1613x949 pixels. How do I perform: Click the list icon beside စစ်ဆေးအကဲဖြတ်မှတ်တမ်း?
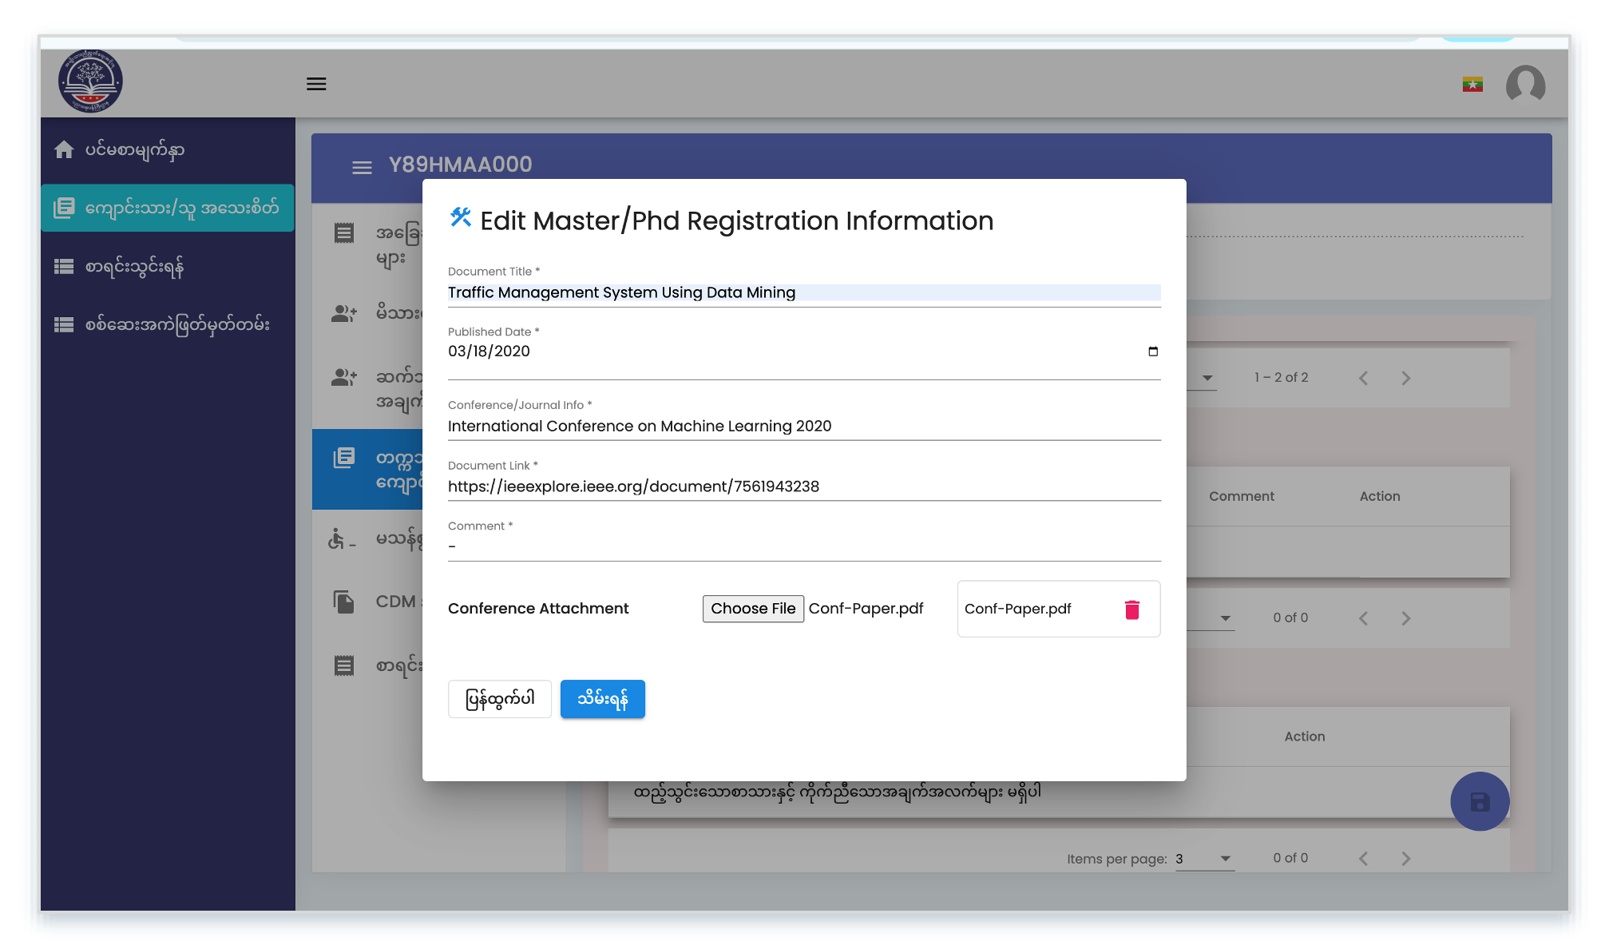point(64,325)
